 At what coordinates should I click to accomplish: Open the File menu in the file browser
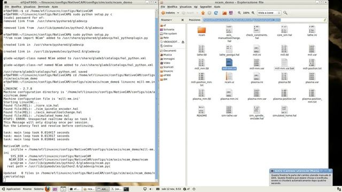pyautogui.click(x=162, y=7)
